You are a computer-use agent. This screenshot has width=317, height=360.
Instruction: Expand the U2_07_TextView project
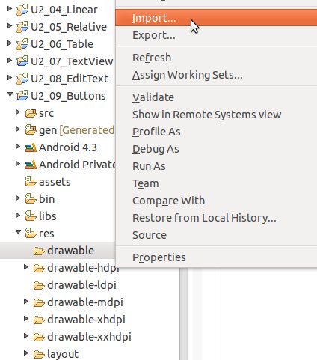click(x=10, y=60)
